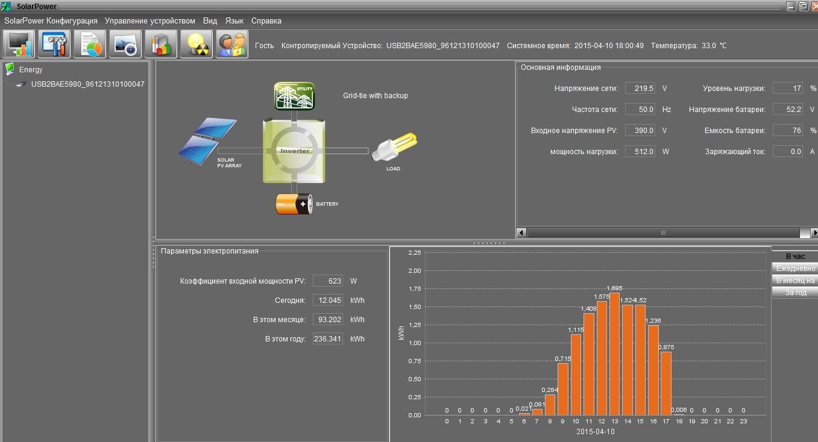Viewport: 818px width, 442px height.
Task: Open the hammer and wrench settings icon
Action: (x=55, y=44)
